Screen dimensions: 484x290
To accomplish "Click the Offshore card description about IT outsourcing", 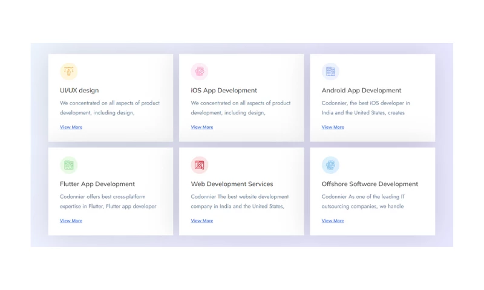I will click(363, 201).
